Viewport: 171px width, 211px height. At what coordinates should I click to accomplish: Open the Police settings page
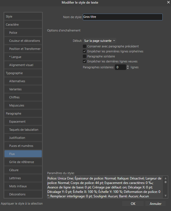click(23, 33)
